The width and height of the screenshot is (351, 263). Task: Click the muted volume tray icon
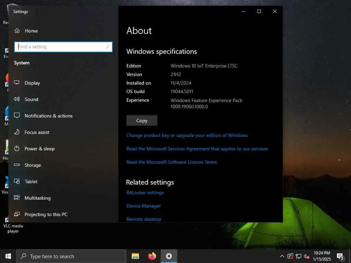pyautogui.click(x=307, y=256)
